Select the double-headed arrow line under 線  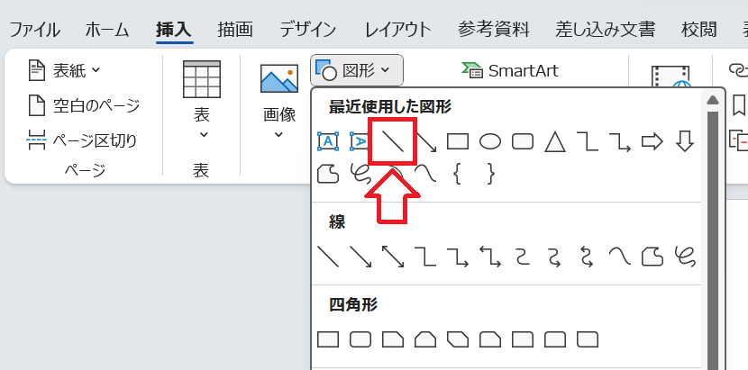pyautogui.click(x=393, y=257)
